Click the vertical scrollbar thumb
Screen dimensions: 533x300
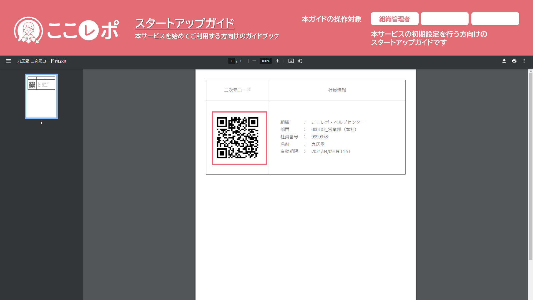click(x=531, y=167)
